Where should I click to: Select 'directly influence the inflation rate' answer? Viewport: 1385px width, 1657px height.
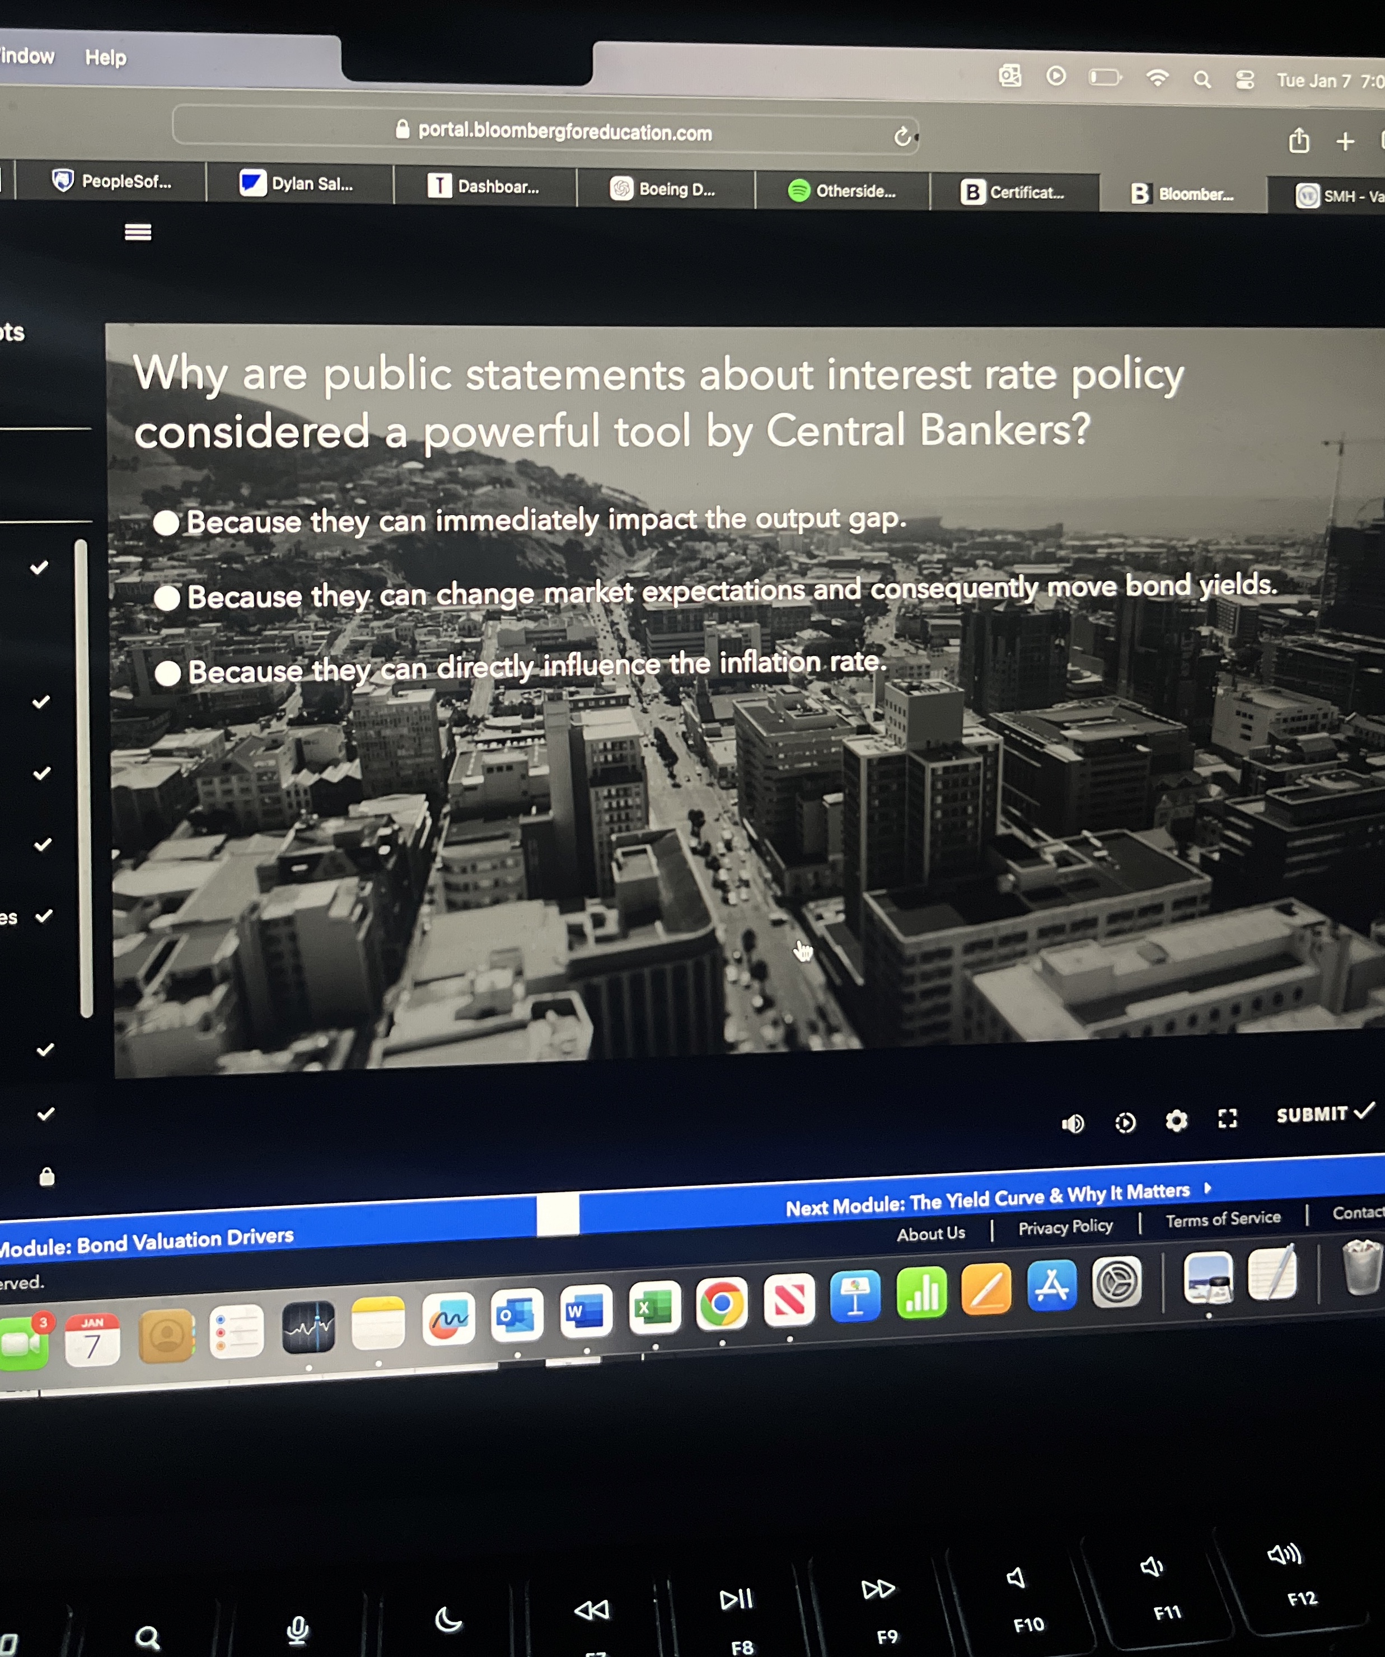click(x=168, y=673)
